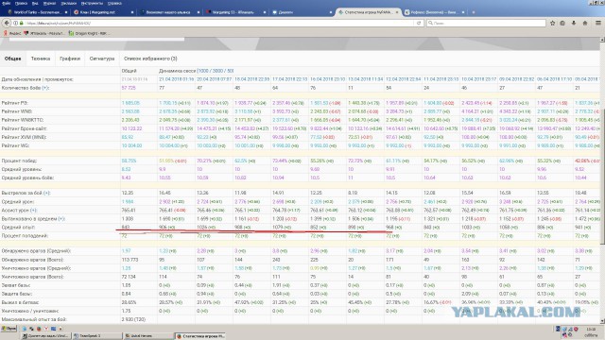This screenshot has height=340, width=605.
Task: Open the Windows Пуск start button
Action: (x=9, y=329)
